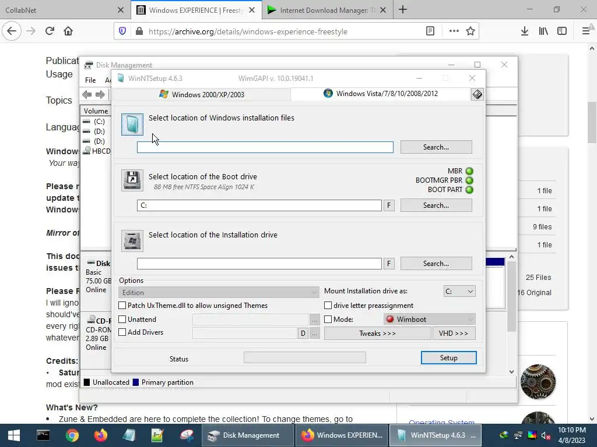
Task: Expand the Tweaks >>> panel
Action: [x=377, y=334]
